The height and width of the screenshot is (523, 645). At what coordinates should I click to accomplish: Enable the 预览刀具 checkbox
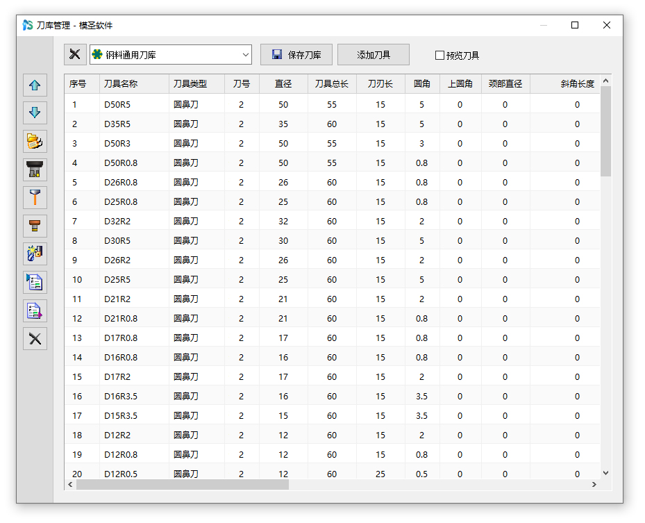tap(439, 56)
